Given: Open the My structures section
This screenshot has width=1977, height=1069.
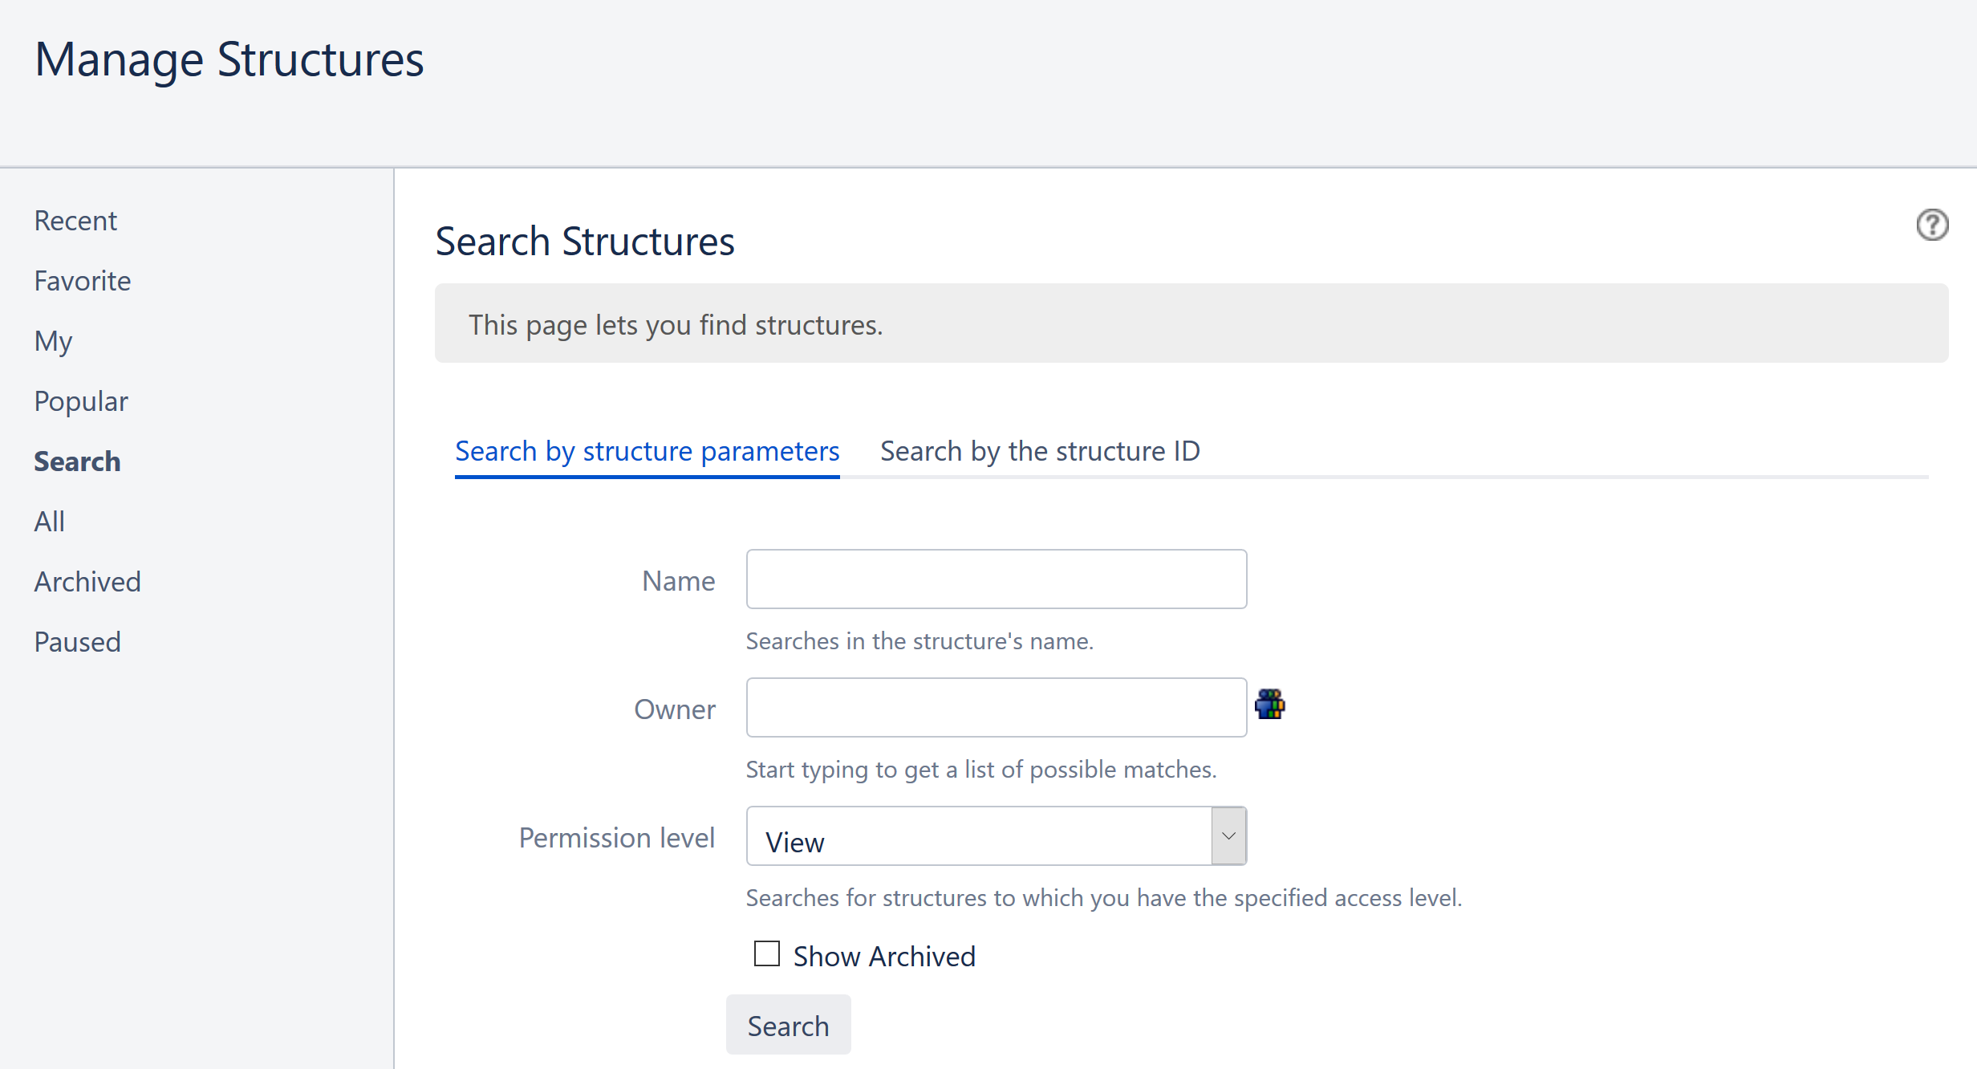Looking at the screenshot, I should (52, 340).
